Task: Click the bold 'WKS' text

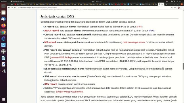Action: click(x=87, y=100)
